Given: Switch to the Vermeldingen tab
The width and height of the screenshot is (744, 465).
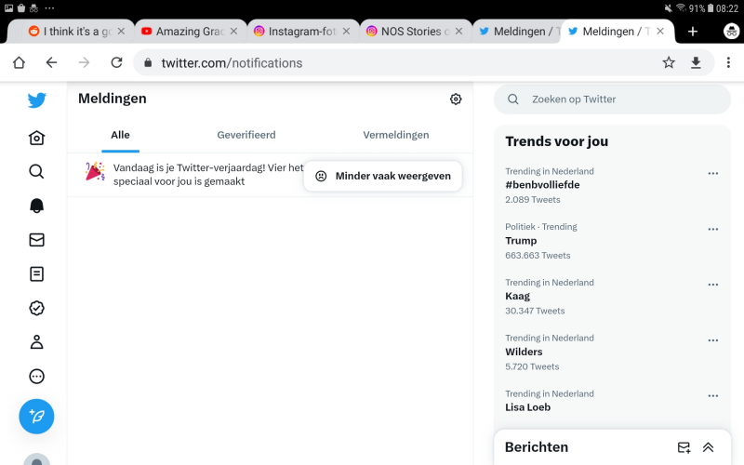Looking at the screenshot, I should pyautogui.click(x=396, y=135).
